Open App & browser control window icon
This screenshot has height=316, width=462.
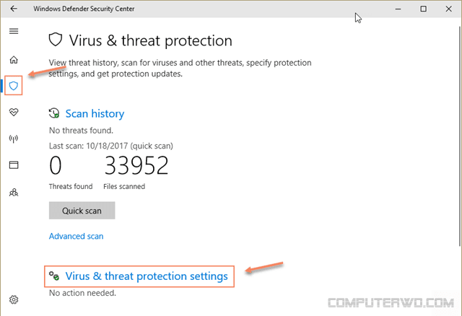[14, 164]
